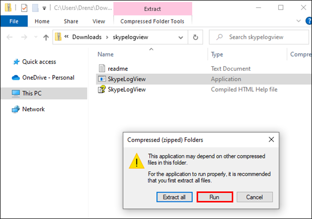Select Quick access in navigation pane

click(39, 62)
